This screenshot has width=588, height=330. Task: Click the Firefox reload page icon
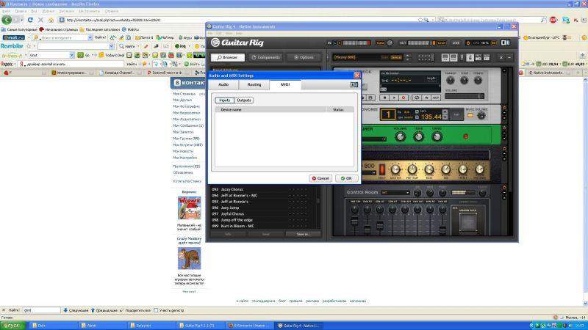pyautogui.click(x=30, y=21)
